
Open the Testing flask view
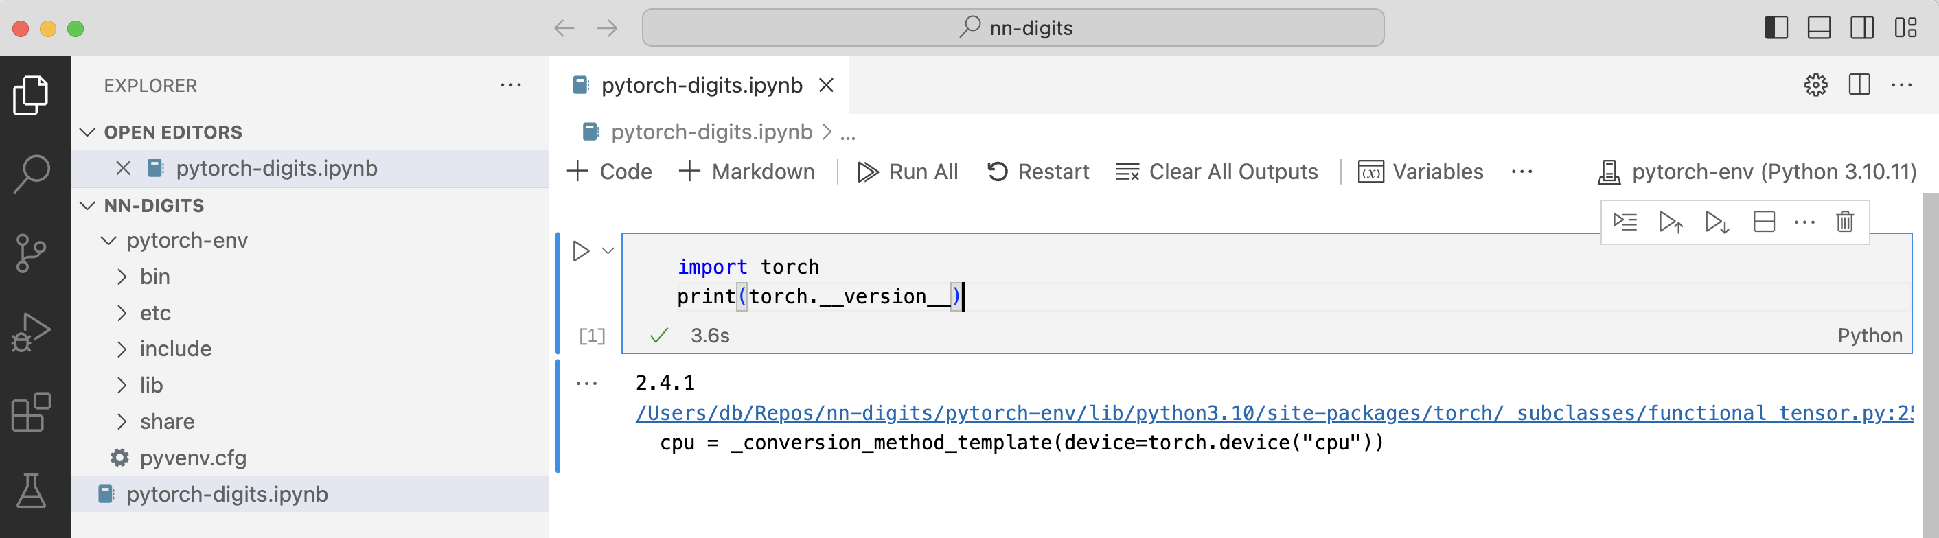tap(31, 491)
